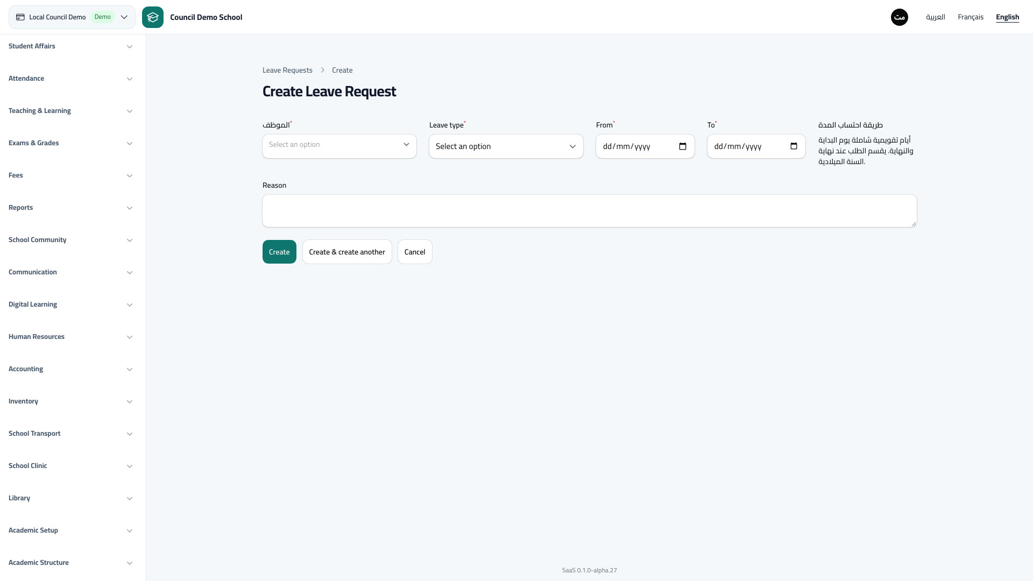Click the card icon beside Local Council Demo

[20, 17]
